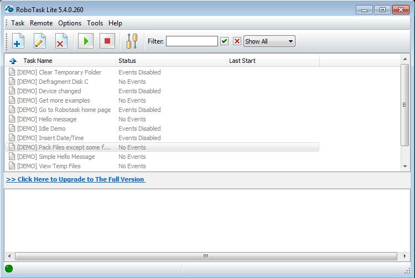The image size is (415, 278).
Task: Edit selected task using pencil icon
Action: click(x=39, y=41)
